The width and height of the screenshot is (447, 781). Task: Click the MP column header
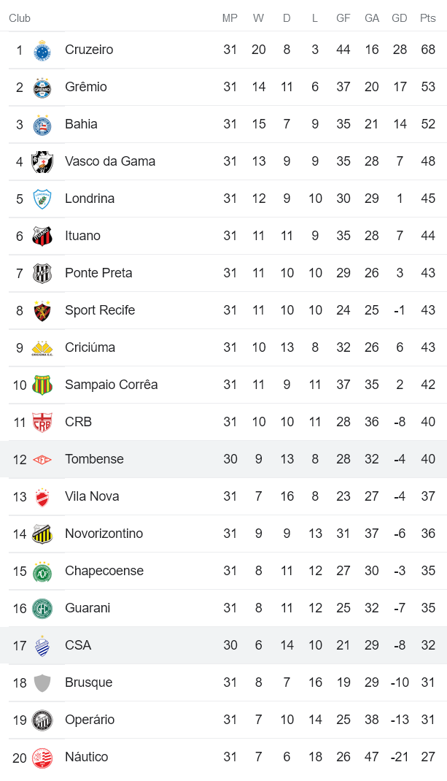click(230, 18)
